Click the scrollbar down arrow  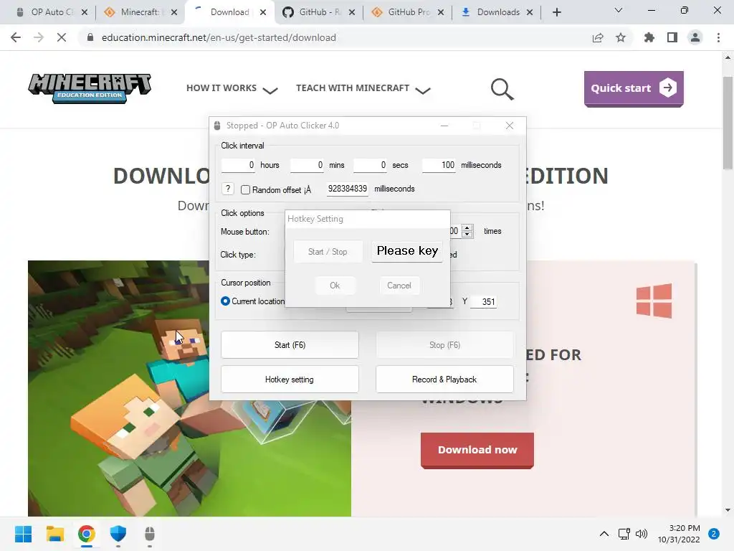[x=728, y=510]
